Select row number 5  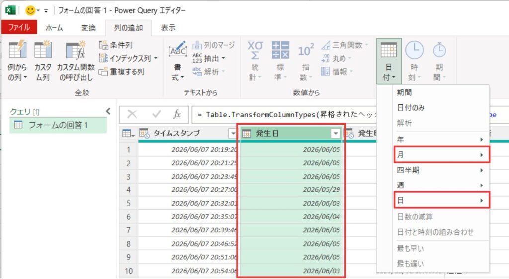[x=129, y=203]
